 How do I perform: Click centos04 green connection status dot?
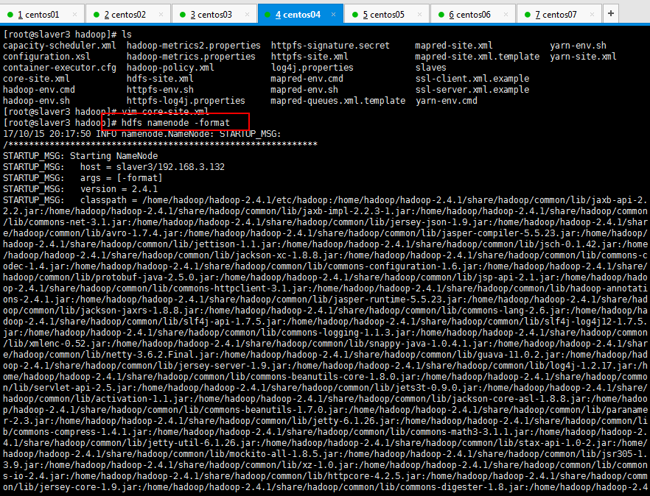click(268, 15)
